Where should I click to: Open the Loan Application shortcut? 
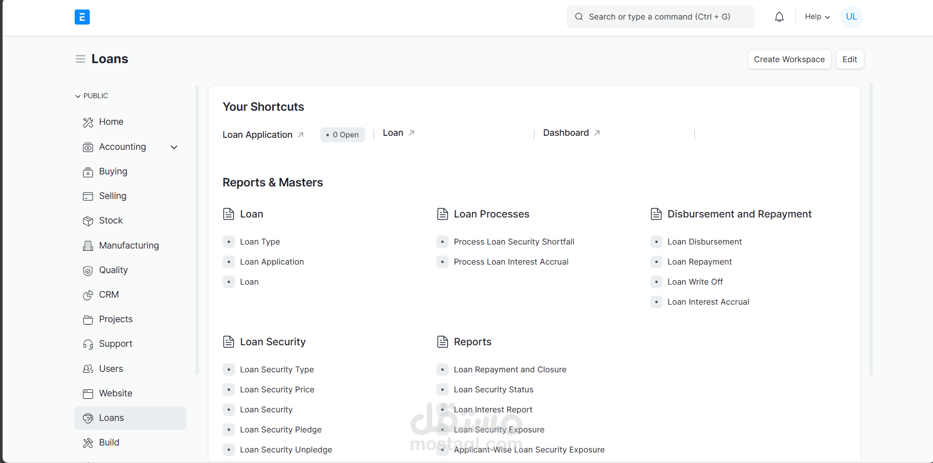click(x=258, y=135)
